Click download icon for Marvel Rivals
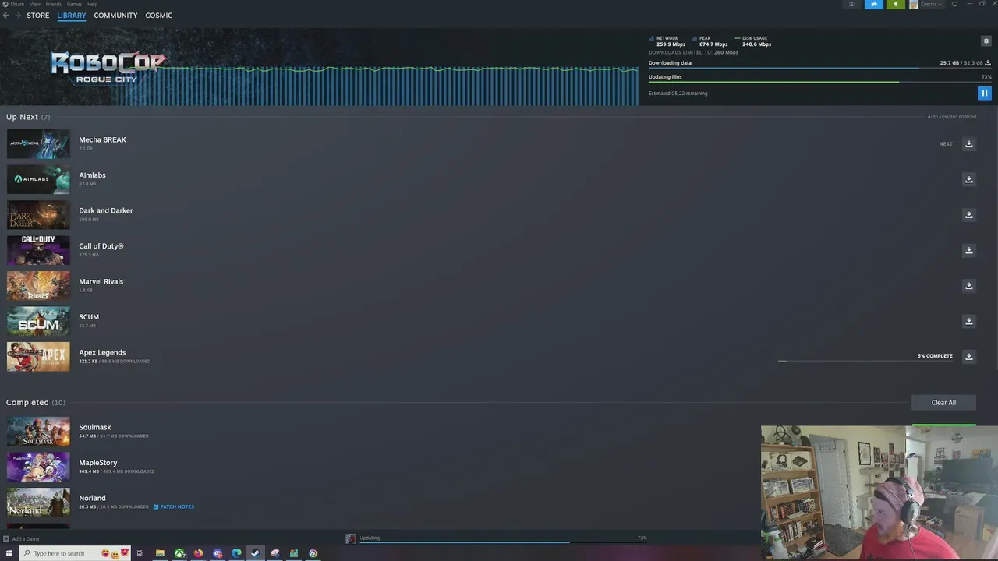This screenshot has width=998, height=561. tap(969, 285)
